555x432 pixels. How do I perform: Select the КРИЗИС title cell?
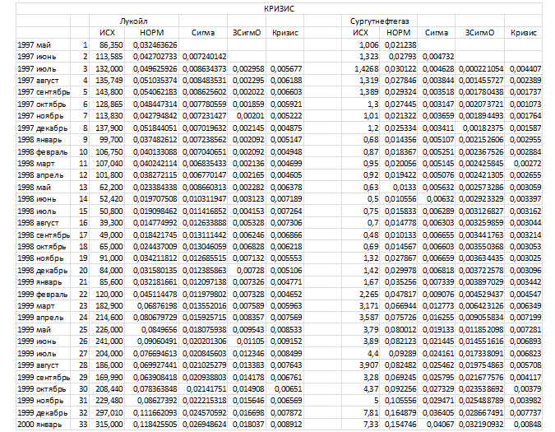279,9
